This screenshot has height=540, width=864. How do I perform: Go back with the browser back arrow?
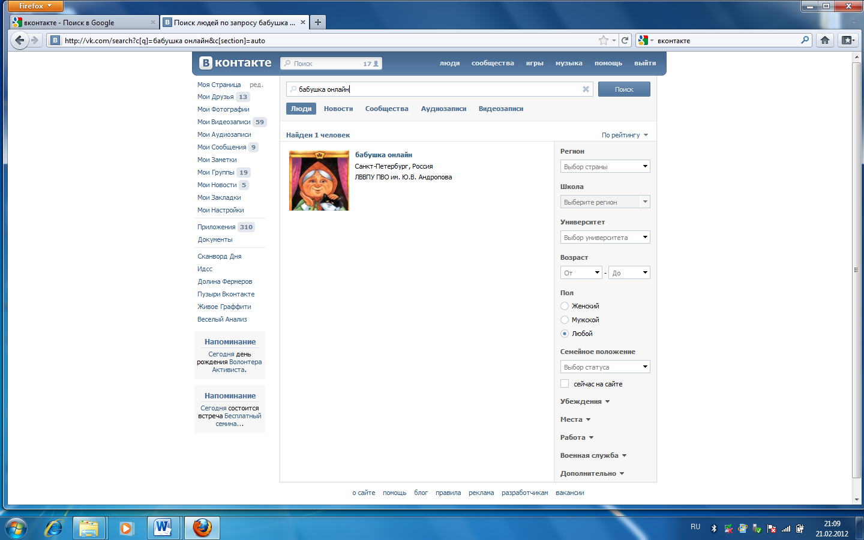click(x=20, y=40)
